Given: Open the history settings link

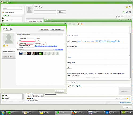Looking at the screenshot, I should 125,103.
